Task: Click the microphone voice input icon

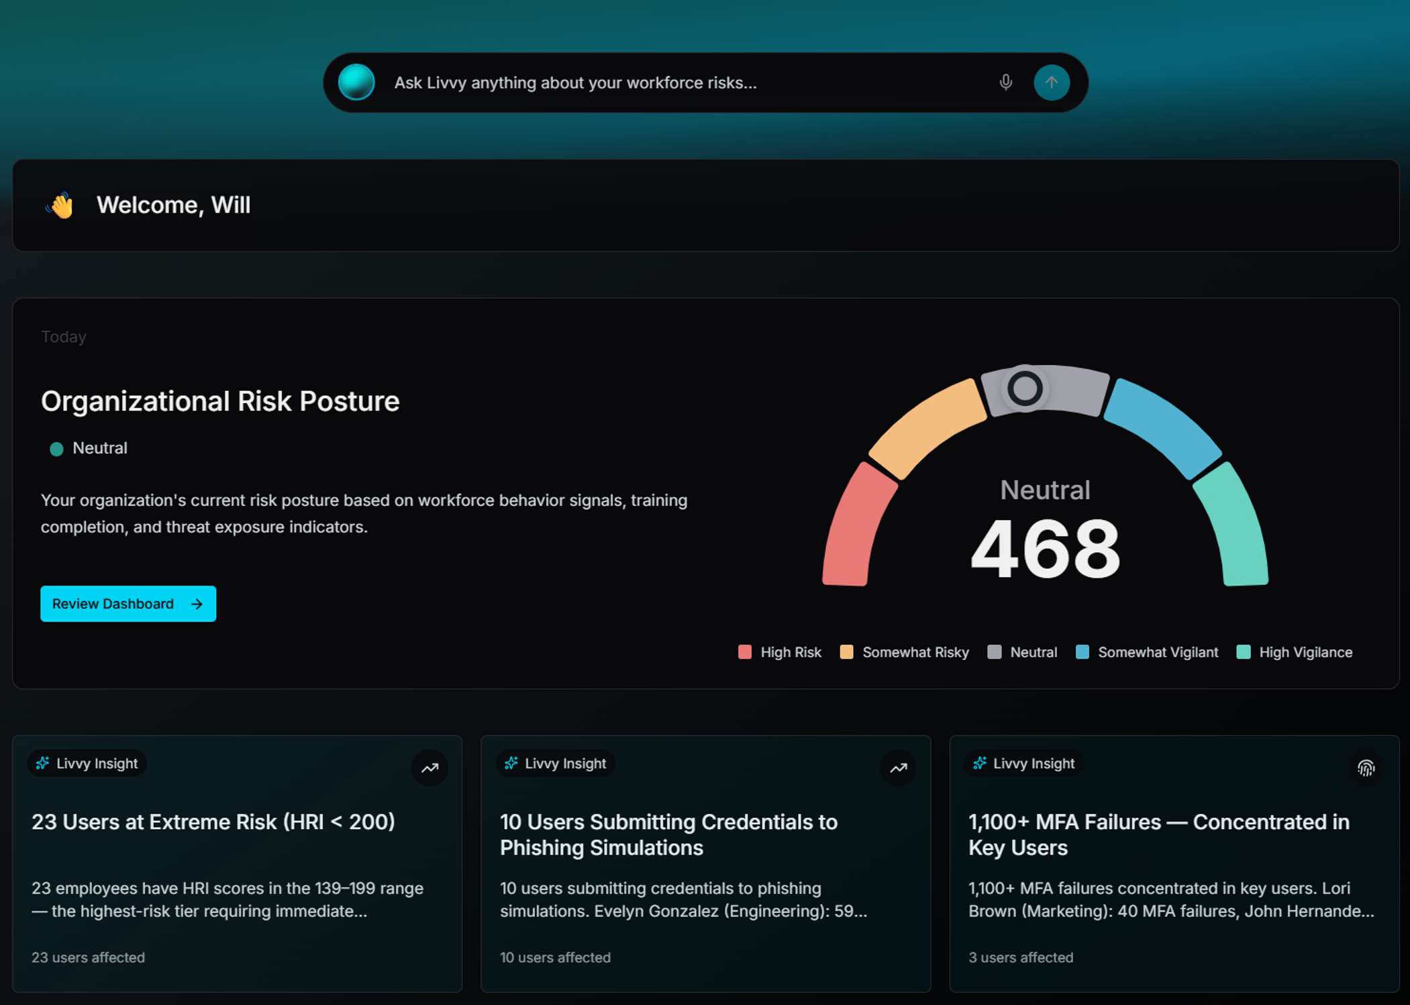Action: point(1005,83)
